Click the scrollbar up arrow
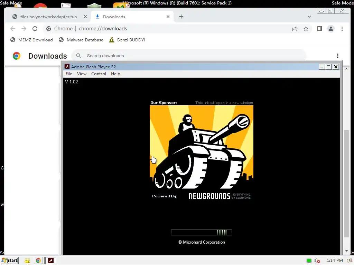Image resolution: width=354 pixels, height=265 pixels. click(346, 69)
